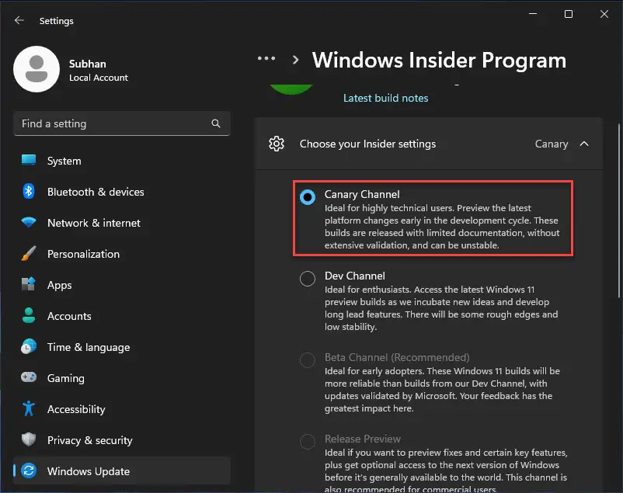Click the Canary value label
The image size is (623, 493).
pos(552,144)
